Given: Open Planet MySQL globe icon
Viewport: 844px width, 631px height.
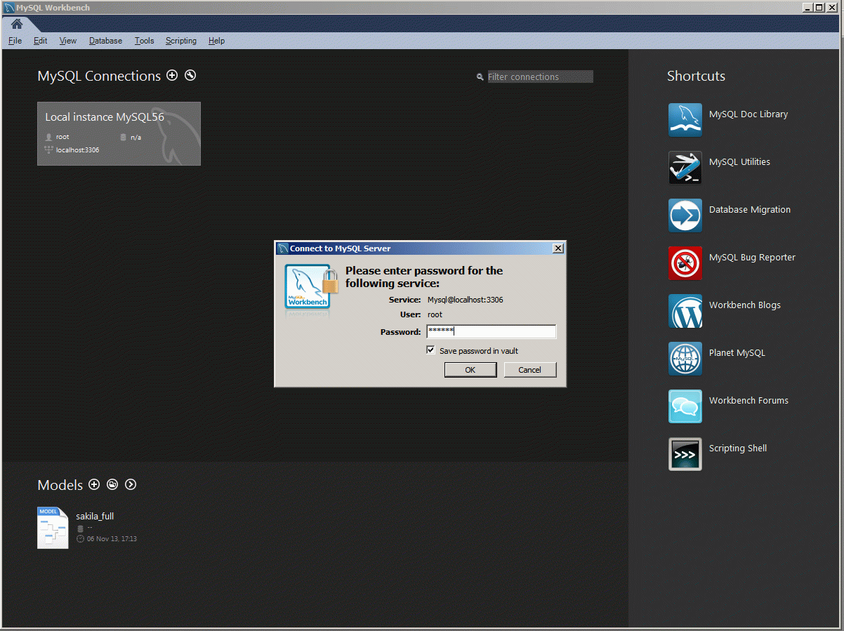Looking at the screenshot, I should tap(685, 359).
